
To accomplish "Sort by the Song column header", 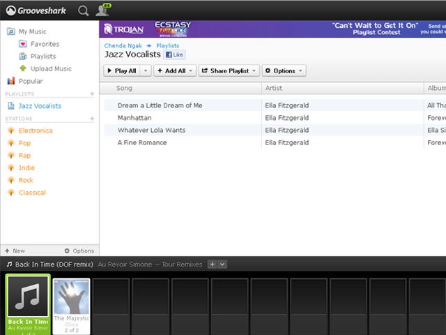I will tap(124, 88).
